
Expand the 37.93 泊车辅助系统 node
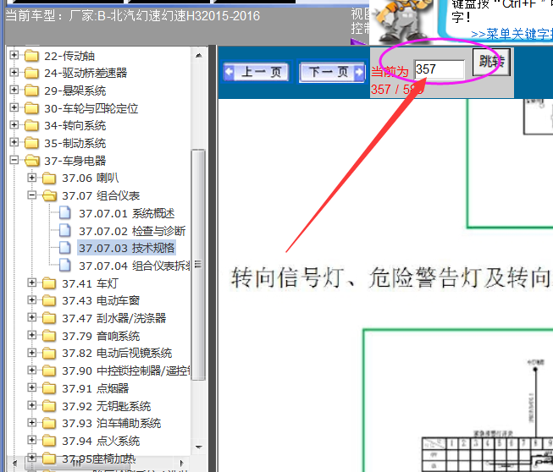click(x=31, y=422)
